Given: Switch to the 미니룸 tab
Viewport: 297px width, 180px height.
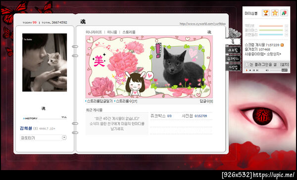Looking at the screenshot, I should click(x=112, y=32).
